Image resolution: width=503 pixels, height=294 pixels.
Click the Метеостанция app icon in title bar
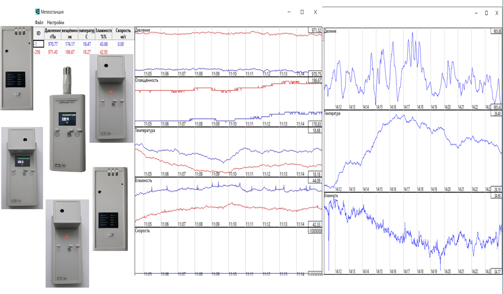(x=38, y=12)
